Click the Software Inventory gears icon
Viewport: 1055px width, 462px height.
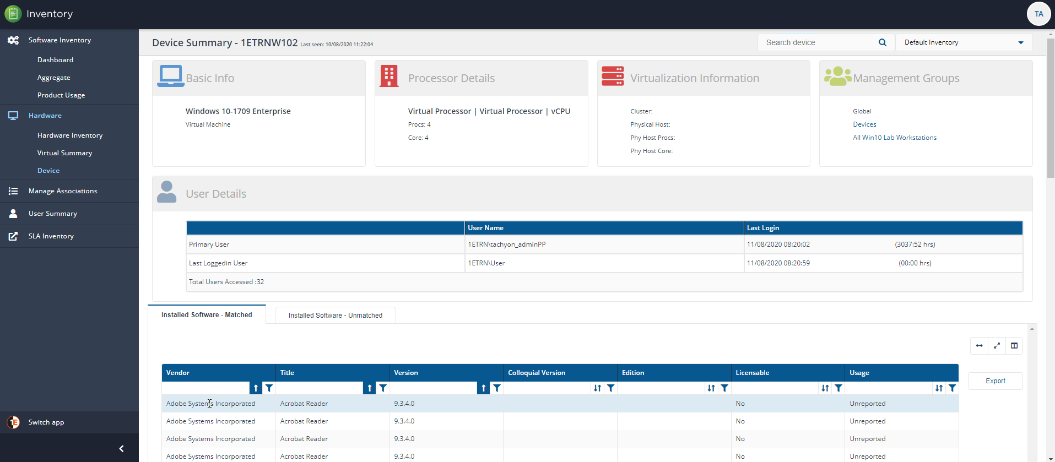point(13,40)
